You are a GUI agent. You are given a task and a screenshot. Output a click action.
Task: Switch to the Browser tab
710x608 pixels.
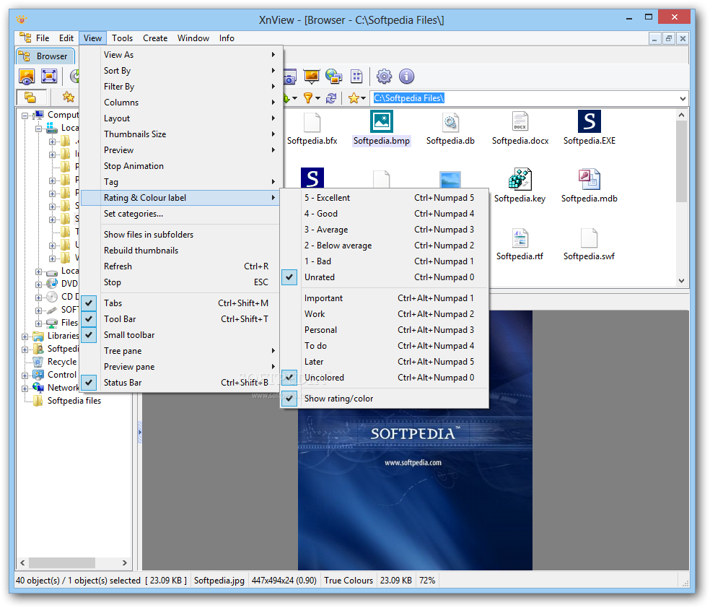pyautogui.click(x=45, y=56)
